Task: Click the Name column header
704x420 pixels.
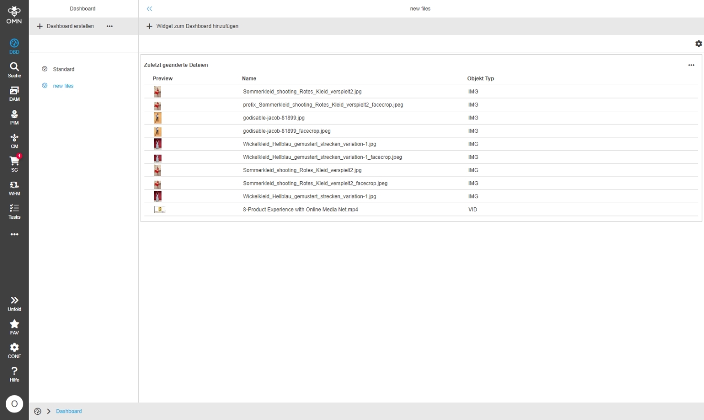Action: pos(249,78)
